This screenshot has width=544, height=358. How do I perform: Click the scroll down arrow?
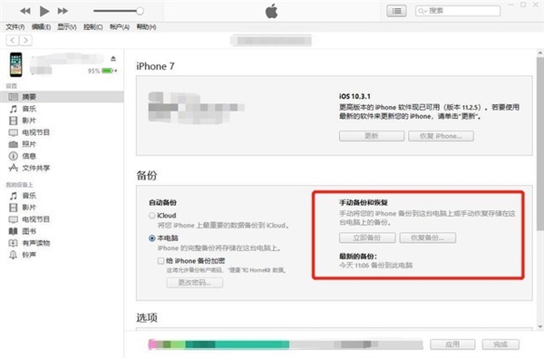539,326
